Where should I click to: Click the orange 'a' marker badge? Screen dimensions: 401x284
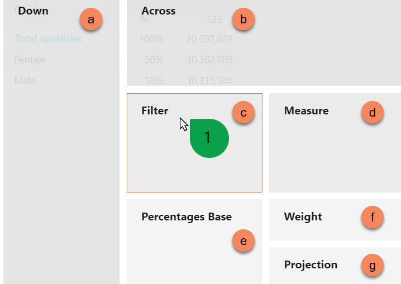click(x=91, y=19)
